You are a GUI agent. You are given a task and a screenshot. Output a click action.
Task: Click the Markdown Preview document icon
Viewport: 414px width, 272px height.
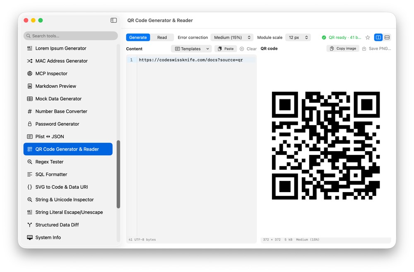click(x=30, y=86)
